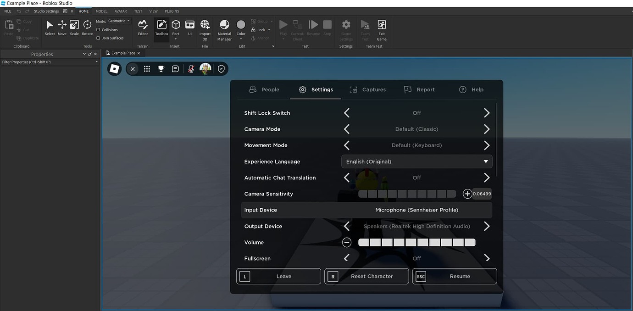Switch to the Captures tab
This screenshot has width=633, height=311.
pyautogui.click(x=367, y=89)
